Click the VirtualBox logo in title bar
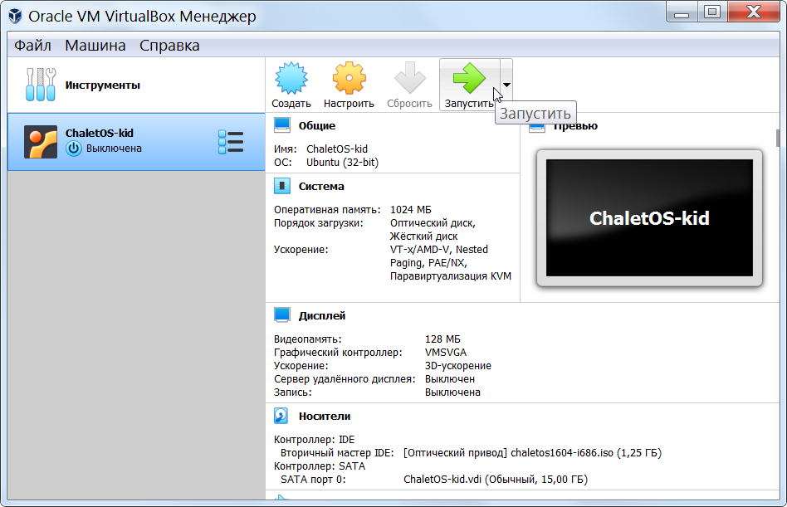The width and height of the screenshot is (787, 507). [15, 16]
